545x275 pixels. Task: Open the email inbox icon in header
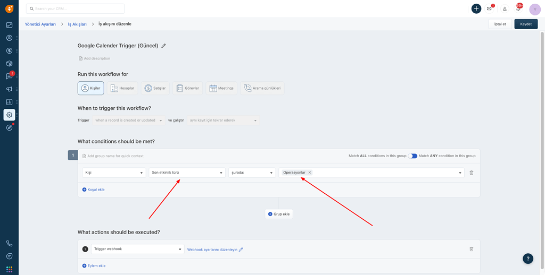point(490,8)
